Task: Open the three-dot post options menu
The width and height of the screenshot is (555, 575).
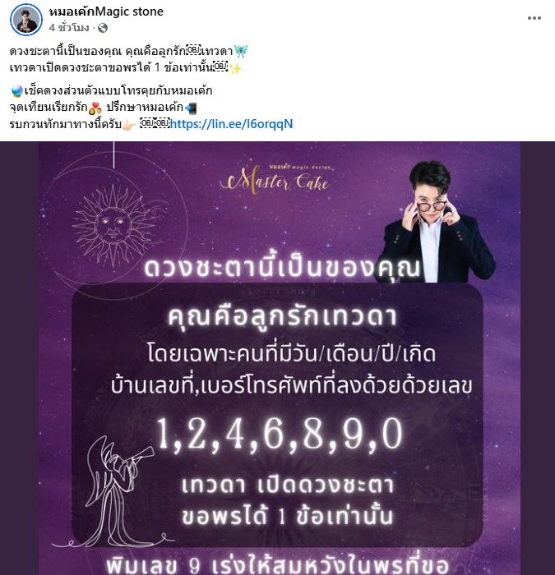Action: pyautogui.click(x=534, y=18)
